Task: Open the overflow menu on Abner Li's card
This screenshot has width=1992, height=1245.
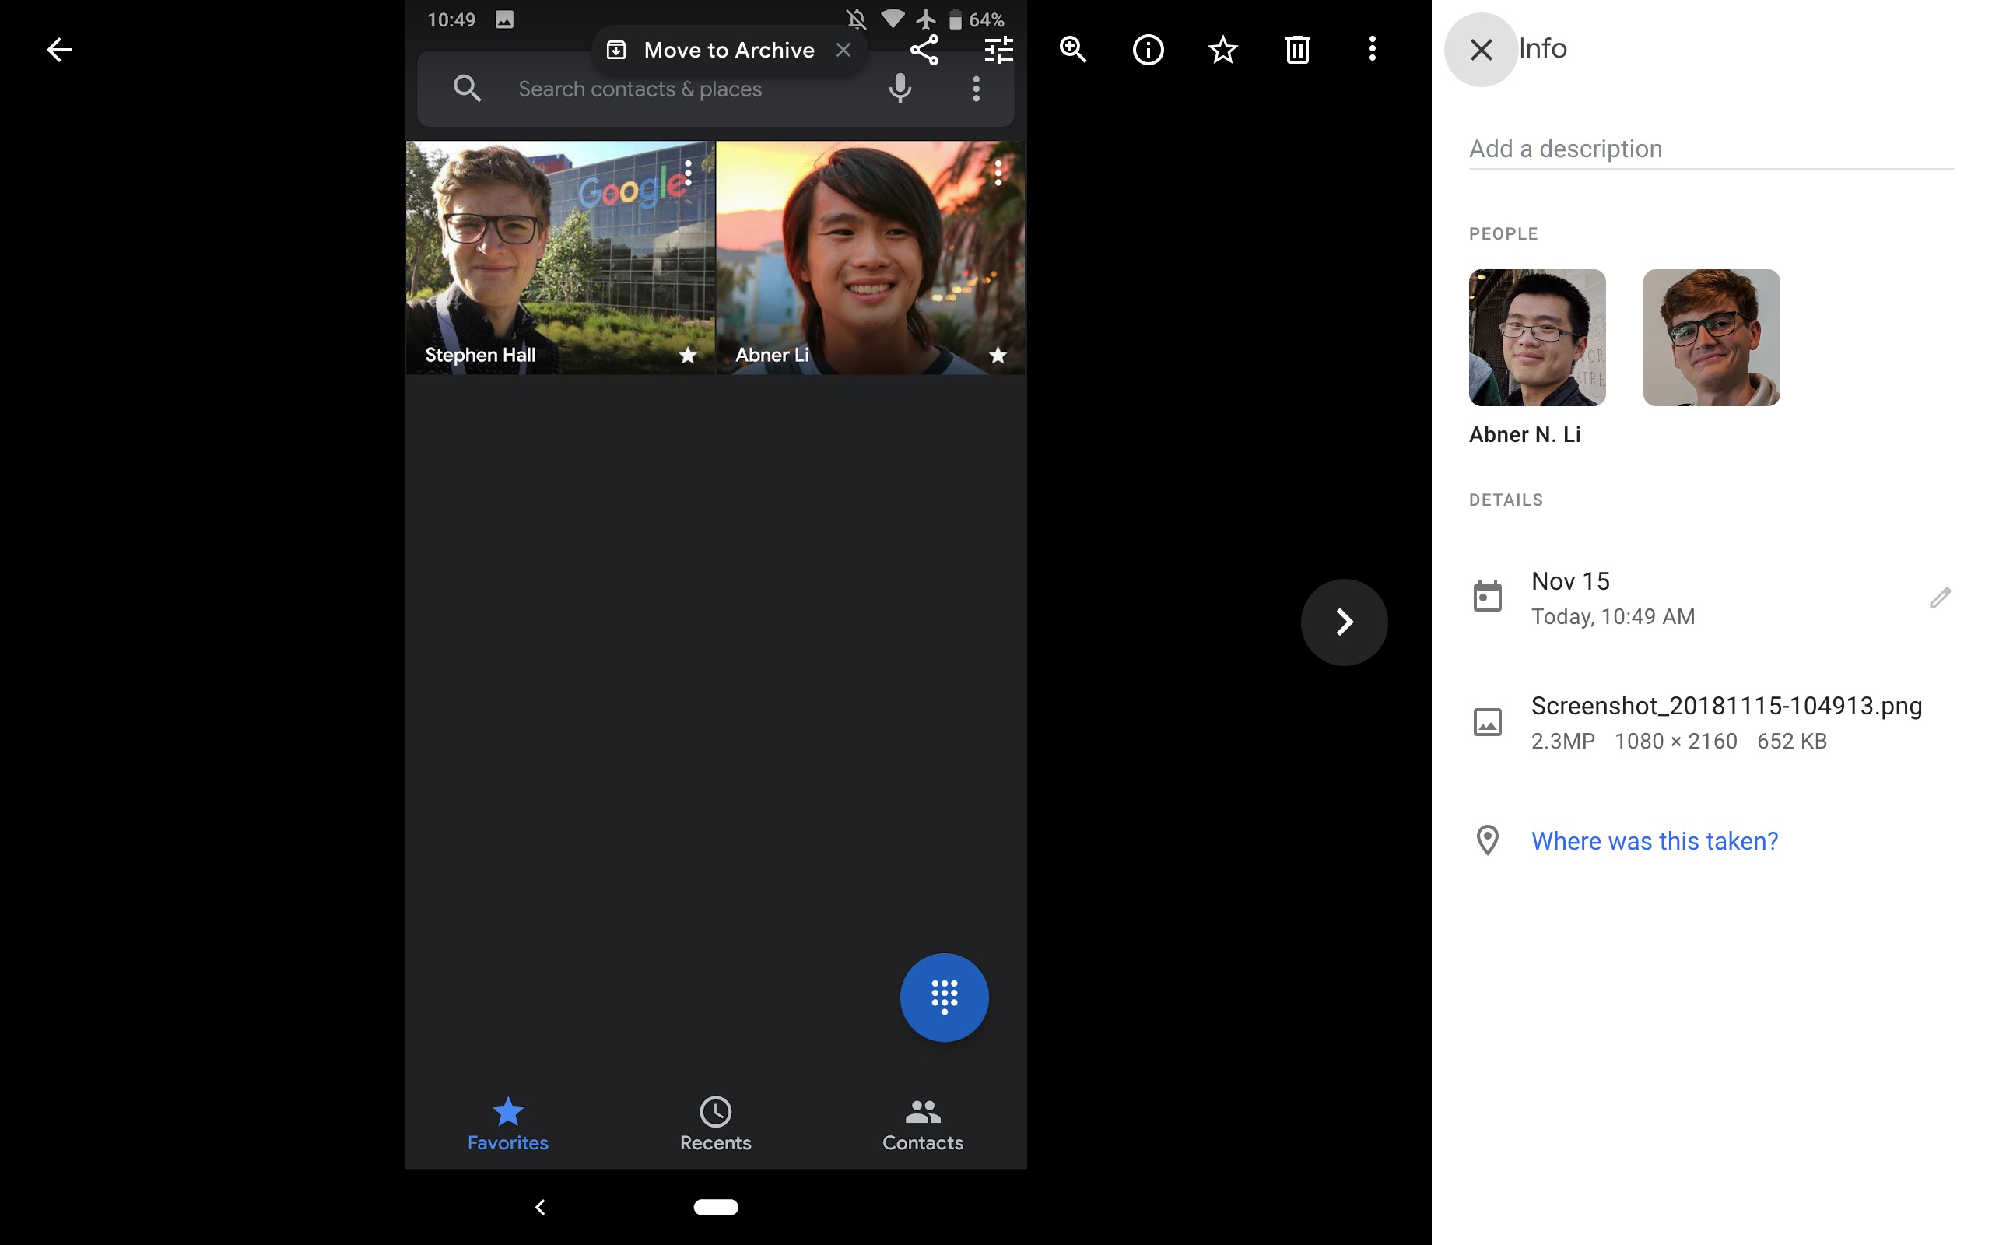Action: point(998,174)
